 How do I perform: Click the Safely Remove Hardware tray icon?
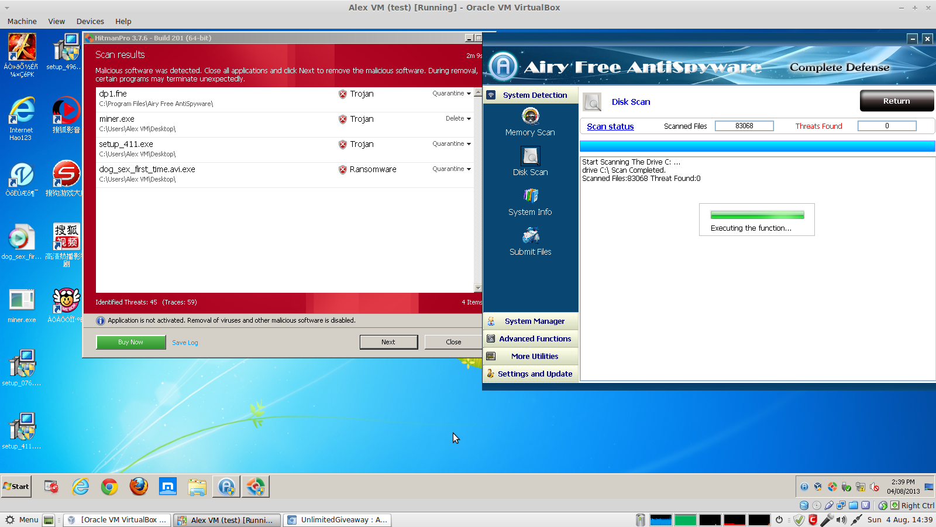click(846, 487)
